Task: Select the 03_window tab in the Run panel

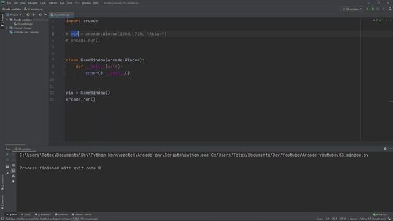Action: (x=24, y=149)
